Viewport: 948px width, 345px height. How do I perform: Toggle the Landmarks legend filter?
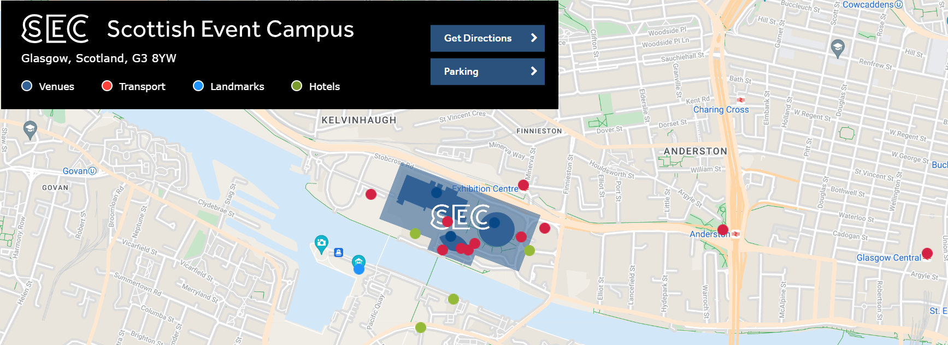tap(228, 86)
